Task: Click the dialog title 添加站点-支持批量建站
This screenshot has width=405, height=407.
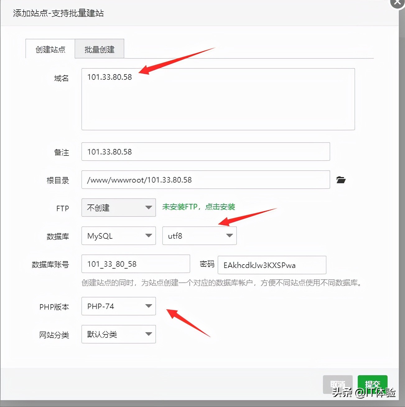Action: point(58,13)
